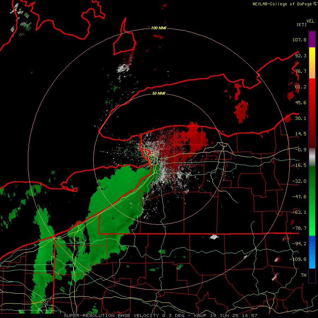Image resolution: width=318 pixels, height=318 pixels.
Task: Click the Super-Resolution Base Velocity caption text
Action: pos(160,316)
